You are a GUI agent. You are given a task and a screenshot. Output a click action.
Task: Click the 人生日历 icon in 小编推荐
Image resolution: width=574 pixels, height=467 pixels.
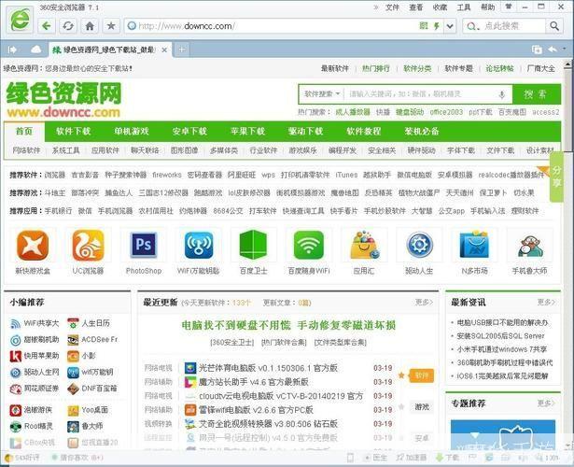point(73,323)
